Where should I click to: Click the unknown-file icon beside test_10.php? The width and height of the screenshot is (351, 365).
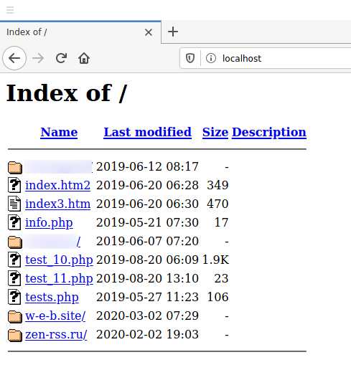(14, 260)
